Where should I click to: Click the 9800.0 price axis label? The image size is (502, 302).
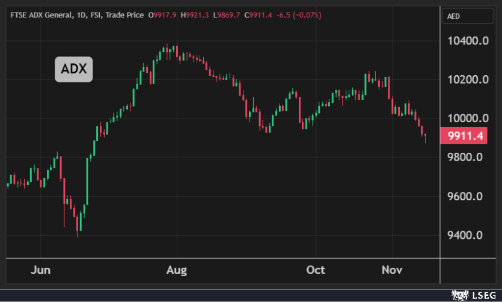pyautogui.click(x=467, y=158)
